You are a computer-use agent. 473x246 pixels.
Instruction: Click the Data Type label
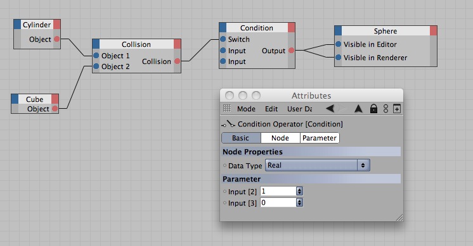pos(245,166)
